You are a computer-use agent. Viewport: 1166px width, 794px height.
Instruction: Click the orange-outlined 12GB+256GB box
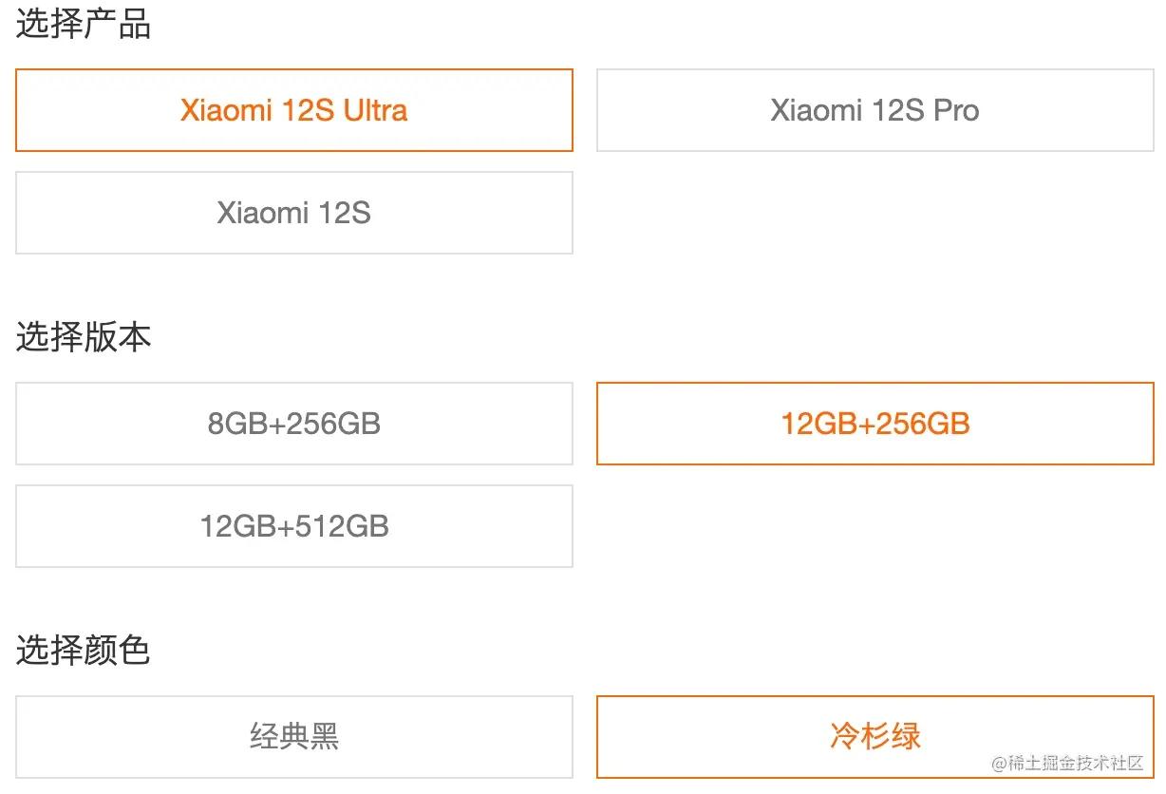(x=874, y=424)
